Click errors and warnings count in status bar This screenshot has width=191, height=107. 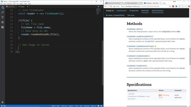pos(4,106)
